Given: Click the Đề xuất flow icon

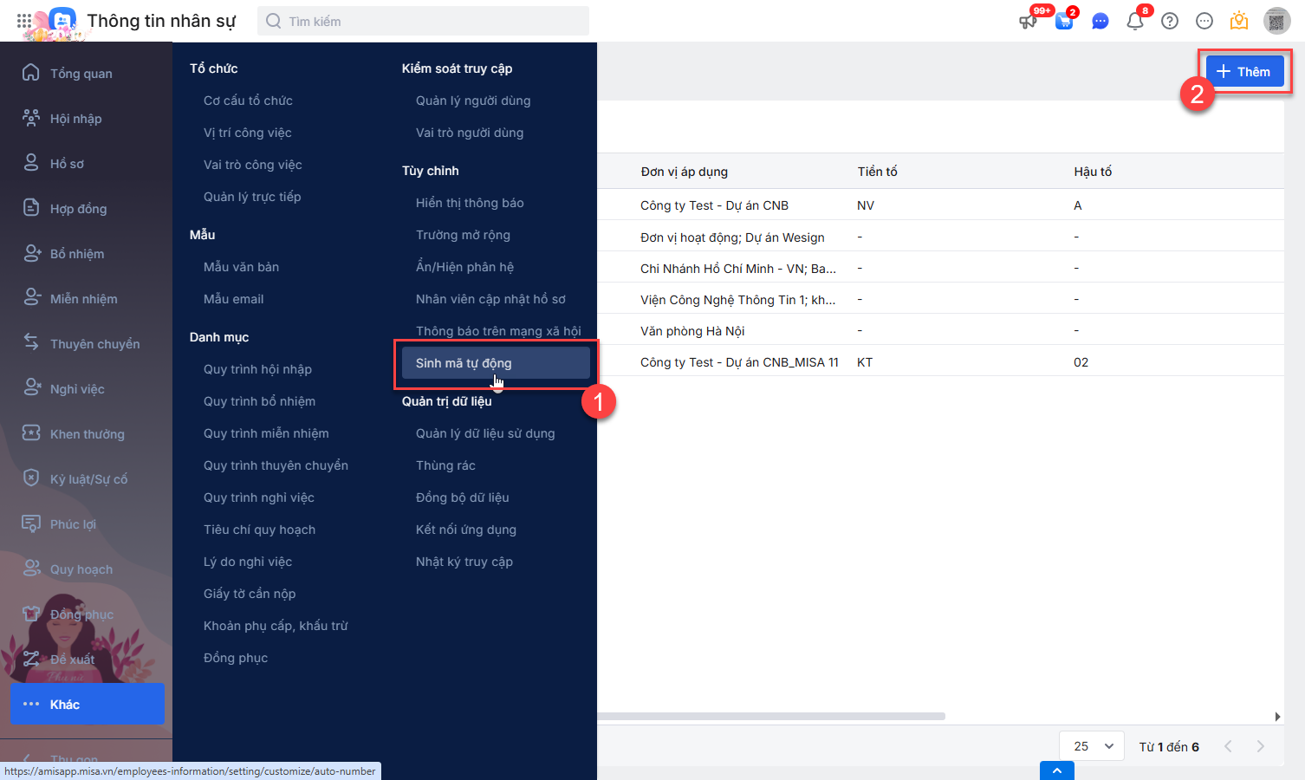Looking at the screenshot, I should 31,659.
